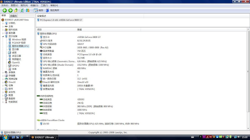Image resolution: width=250 pixels, height=140 pixels.
Task: Select the PCI Express 1.0 x16 device row
Action: (60, 20)
